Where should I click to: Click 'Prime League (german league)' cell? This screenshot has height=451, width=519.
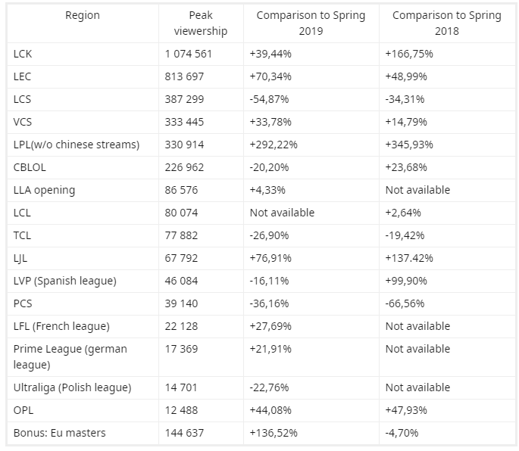(x=70, y=356)
